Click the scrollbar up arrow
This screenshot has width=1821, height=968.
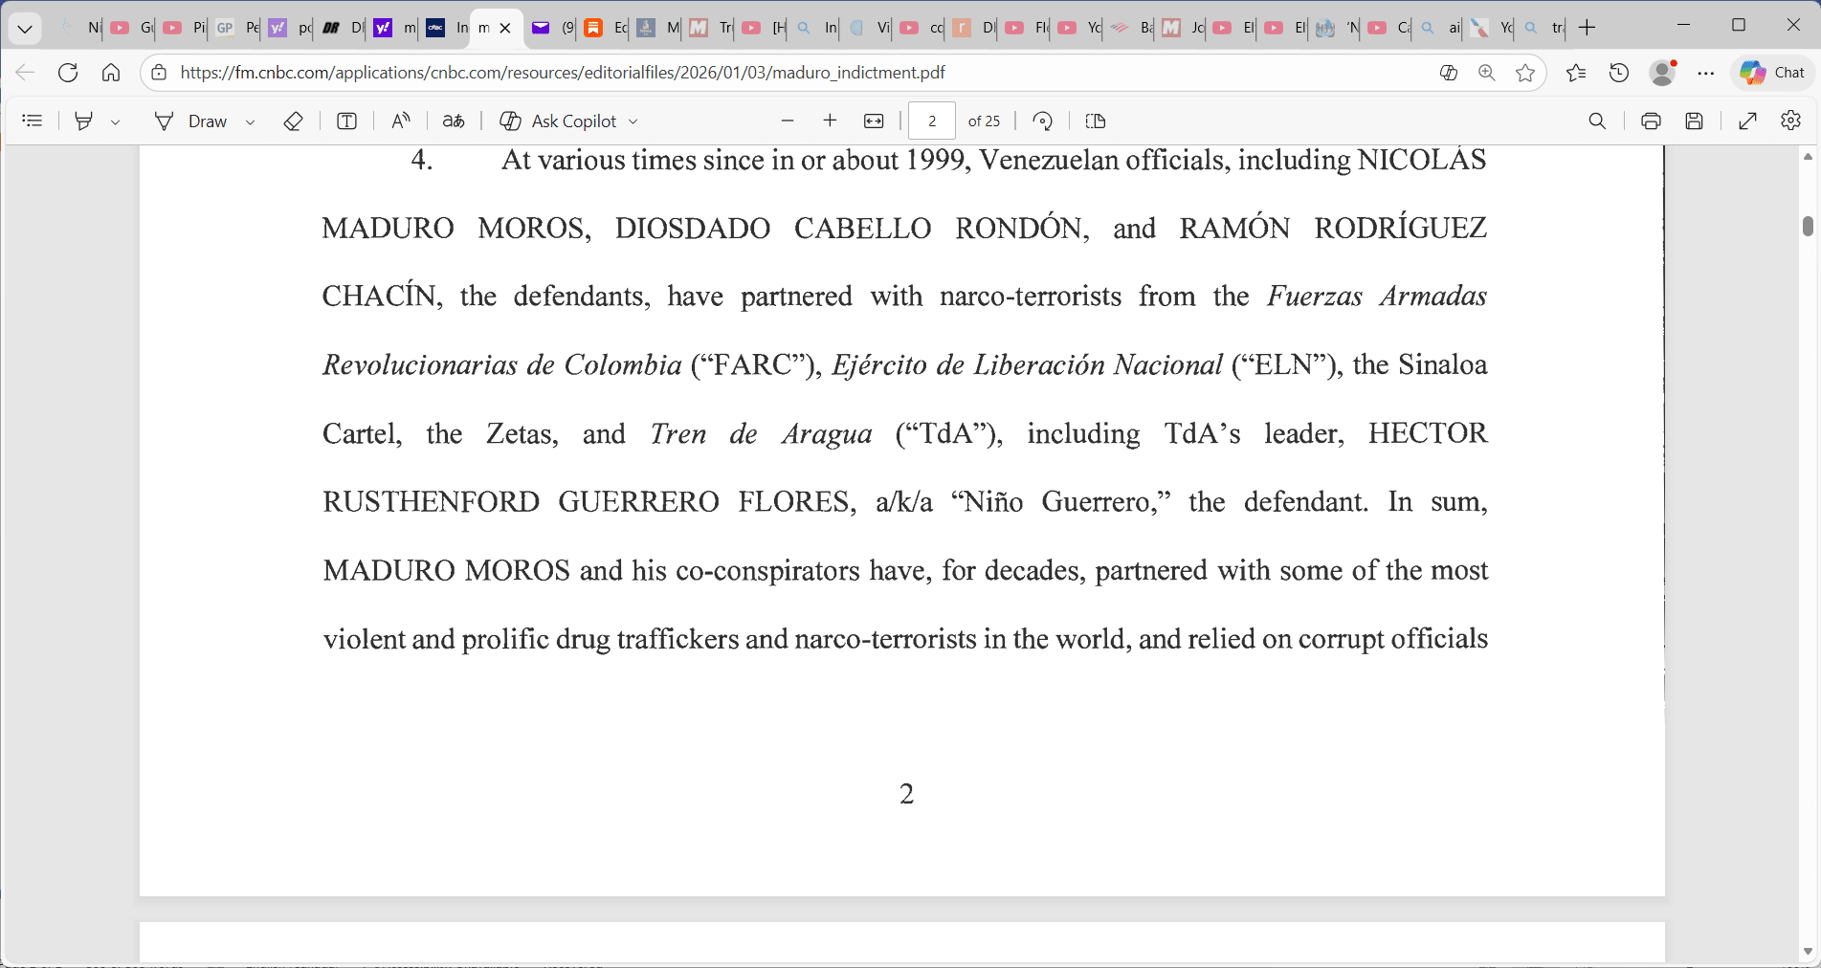click(1808, 156)
